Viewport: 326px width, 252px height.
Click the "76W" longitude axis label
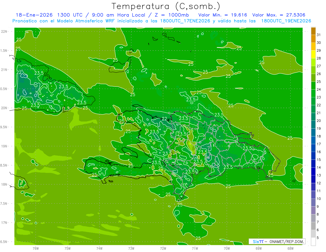click(36, 248)
